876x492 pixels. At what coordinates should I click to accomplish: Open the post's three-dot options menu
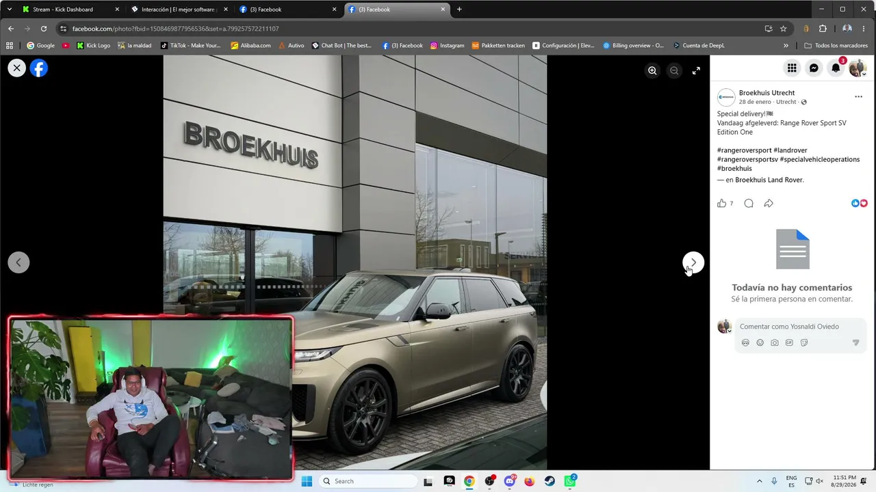click(x=858, y=97)
